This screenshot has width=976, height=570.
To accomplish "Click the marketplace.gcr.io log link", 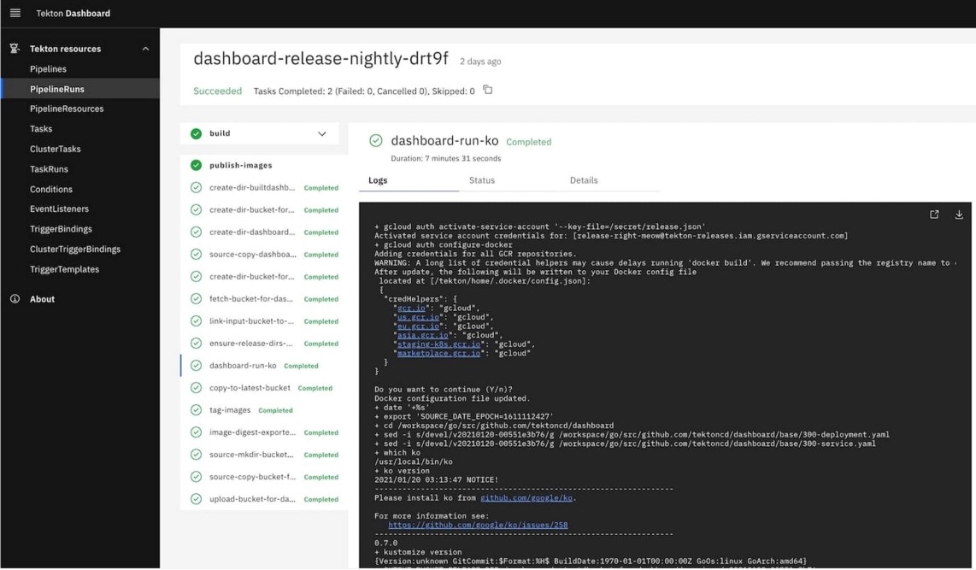I will click(438, 354).
